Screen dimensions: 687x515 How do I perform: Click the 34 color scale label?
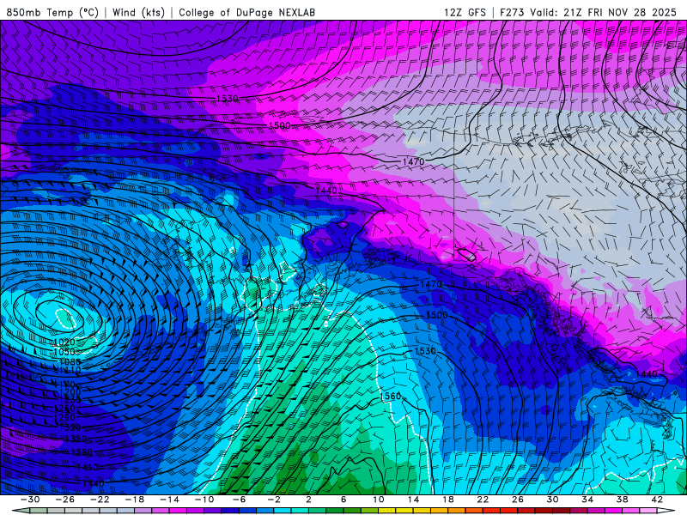coord(587,500)
